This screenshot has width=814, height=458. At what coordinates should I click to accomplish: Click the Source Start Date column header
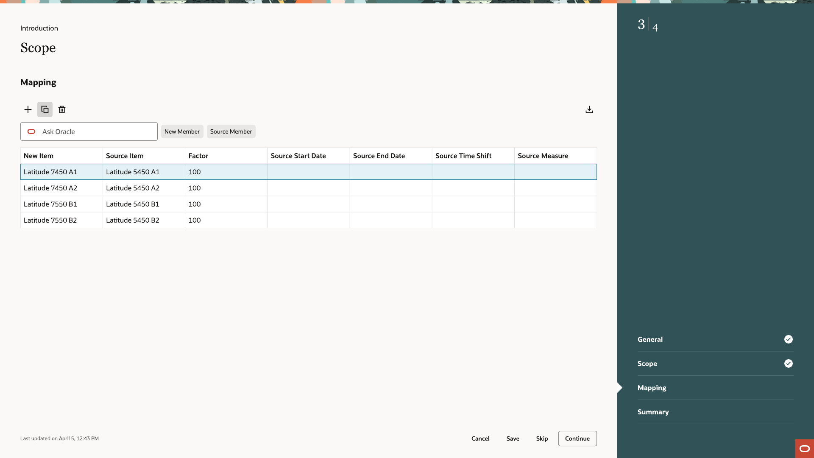pyautogui.click(x=309, y=156)
